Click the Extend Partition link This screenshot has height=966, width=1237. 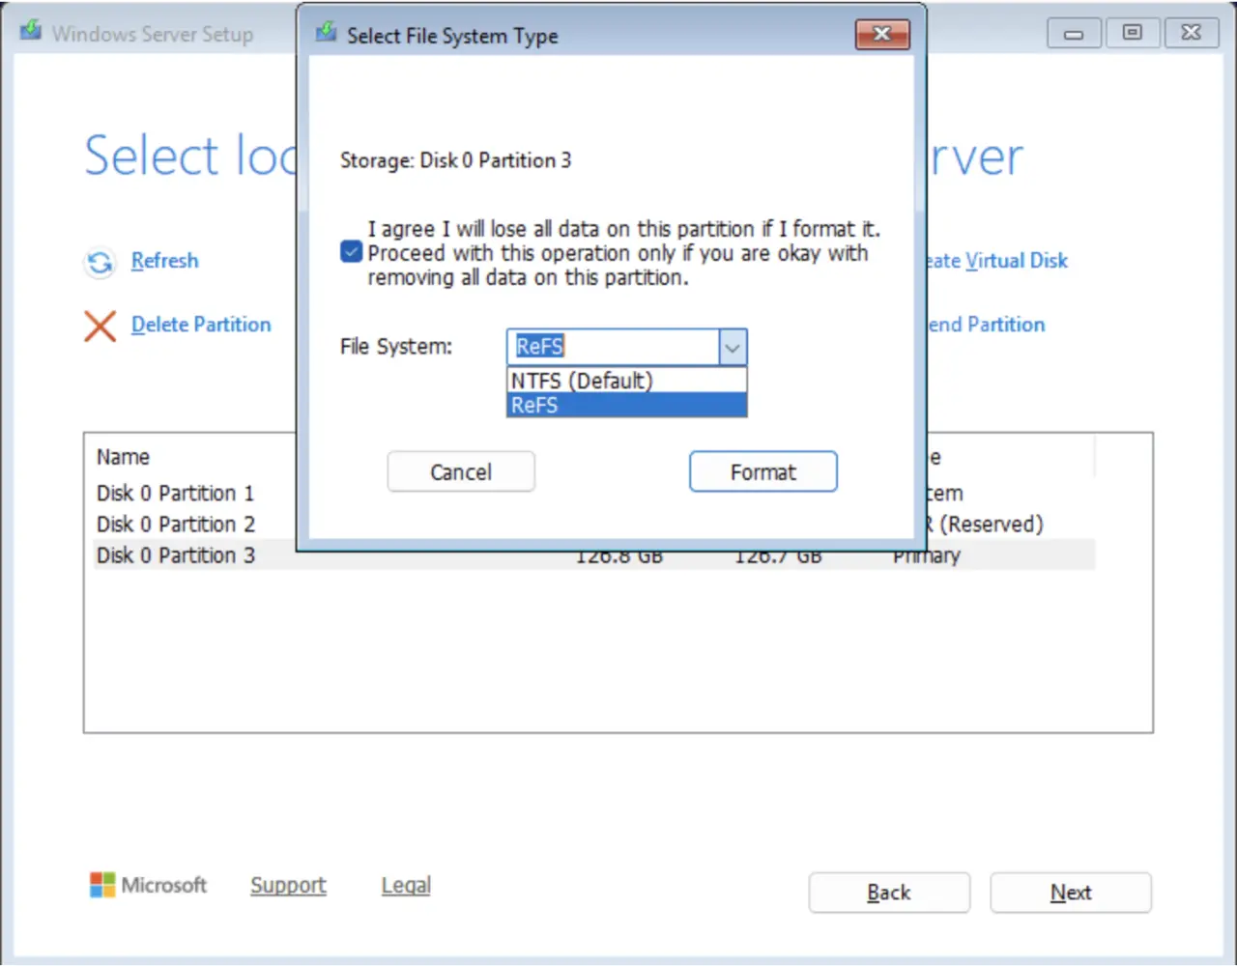pos(985,325)
